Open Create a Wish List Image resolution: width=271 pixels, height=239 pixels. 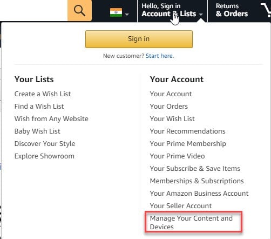[43, 94]
